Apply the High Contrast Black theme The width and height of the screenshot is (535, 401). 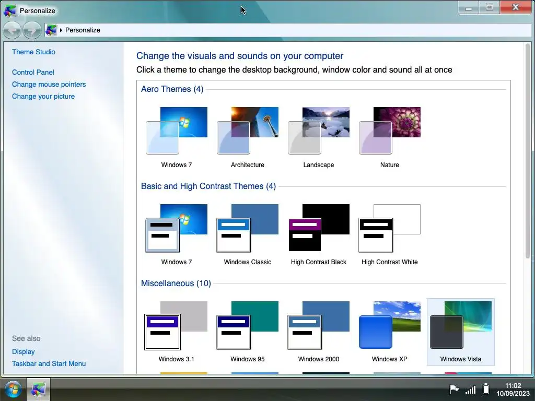click(x=319, y=234)
